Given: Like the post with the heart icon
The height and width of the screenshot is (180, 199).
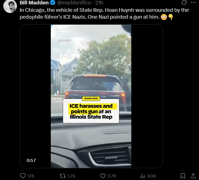Looking at the screenshot, I should (103, 176).
